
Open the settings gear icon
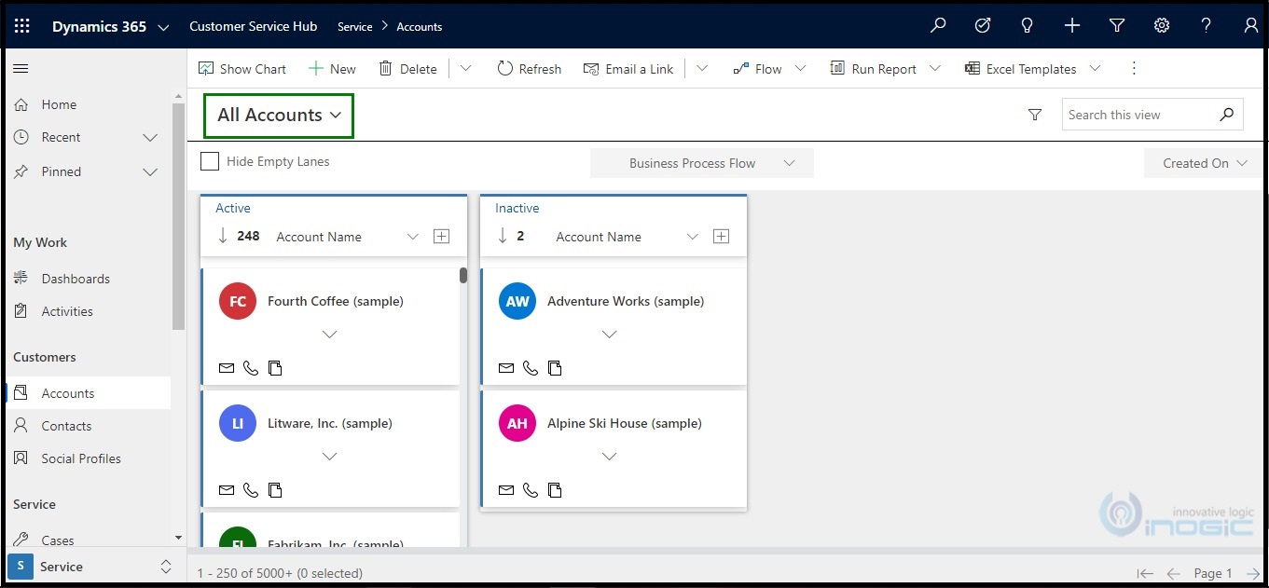pyautogui.click(x=1162, y=26)
